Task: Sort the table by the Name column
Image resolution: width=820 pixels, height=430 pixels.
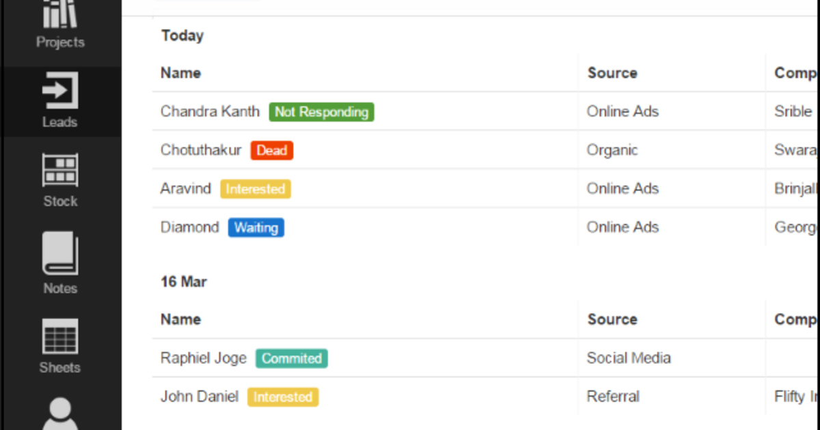Action: pos(180,72)
